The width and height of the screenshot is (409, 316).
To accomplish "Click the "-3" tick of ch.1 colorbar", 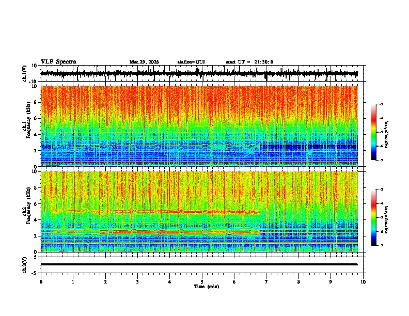I will (x=381, y=104).
